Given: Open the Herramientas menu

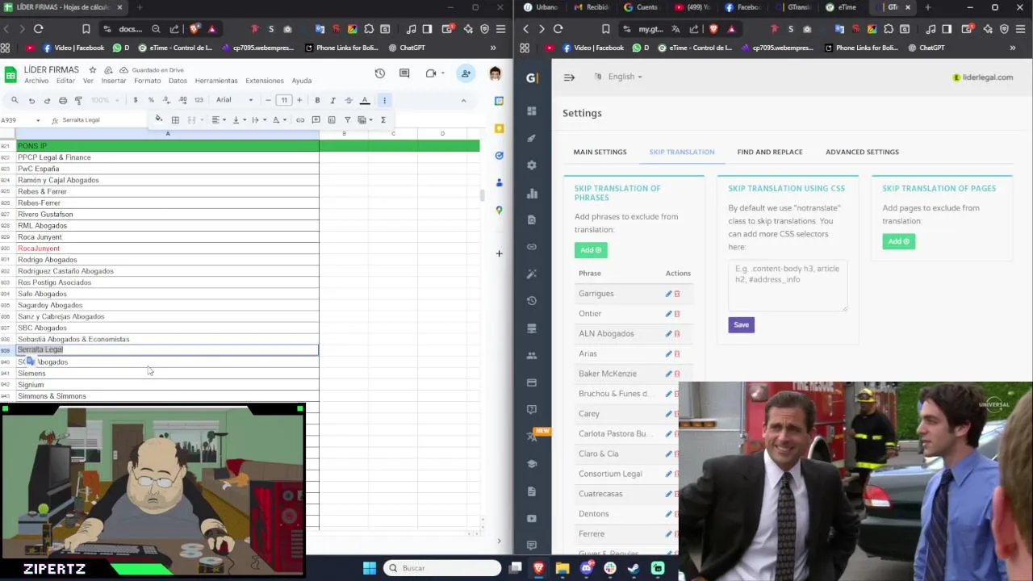Looking at the screenshot, I should [x=216, y=81].
